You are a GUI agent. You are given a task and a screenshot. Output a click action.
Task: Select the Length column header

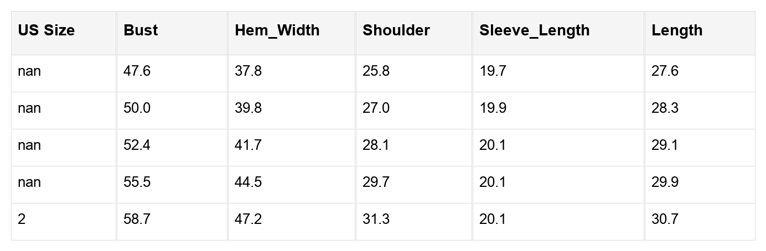[677, 30]
